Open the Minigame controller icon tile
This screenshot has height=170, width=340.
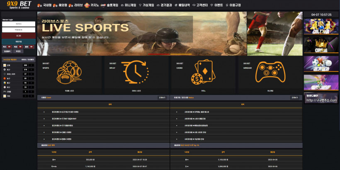tap(270, 75)
